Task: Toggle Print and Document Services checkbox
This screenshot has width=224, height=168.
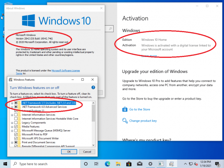Action: (16, 142)
